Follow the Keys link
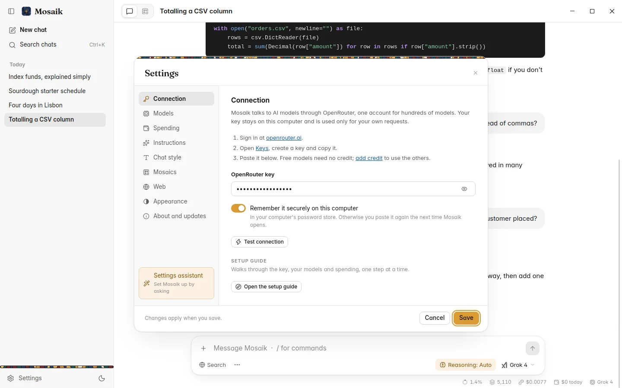Image resolution: width=622 pixels, height=388 pixels. [262, 148]
